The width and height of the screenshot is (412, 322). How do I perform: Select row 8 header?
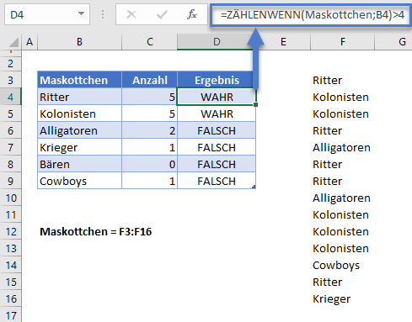[11, 164]
